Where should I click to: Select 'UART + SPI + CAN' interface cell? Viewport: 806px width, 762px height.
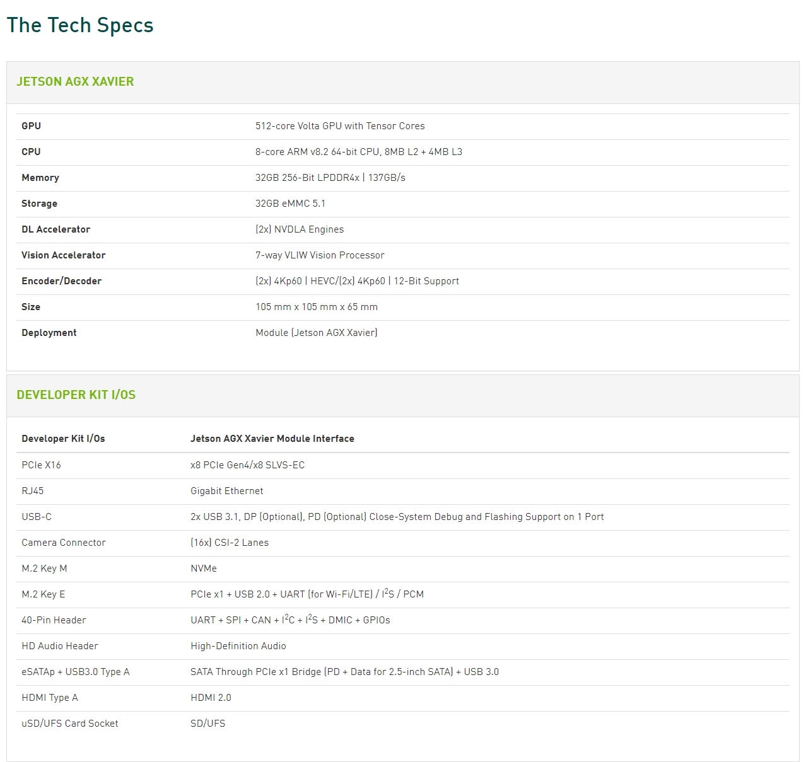(x=291, y=620)
